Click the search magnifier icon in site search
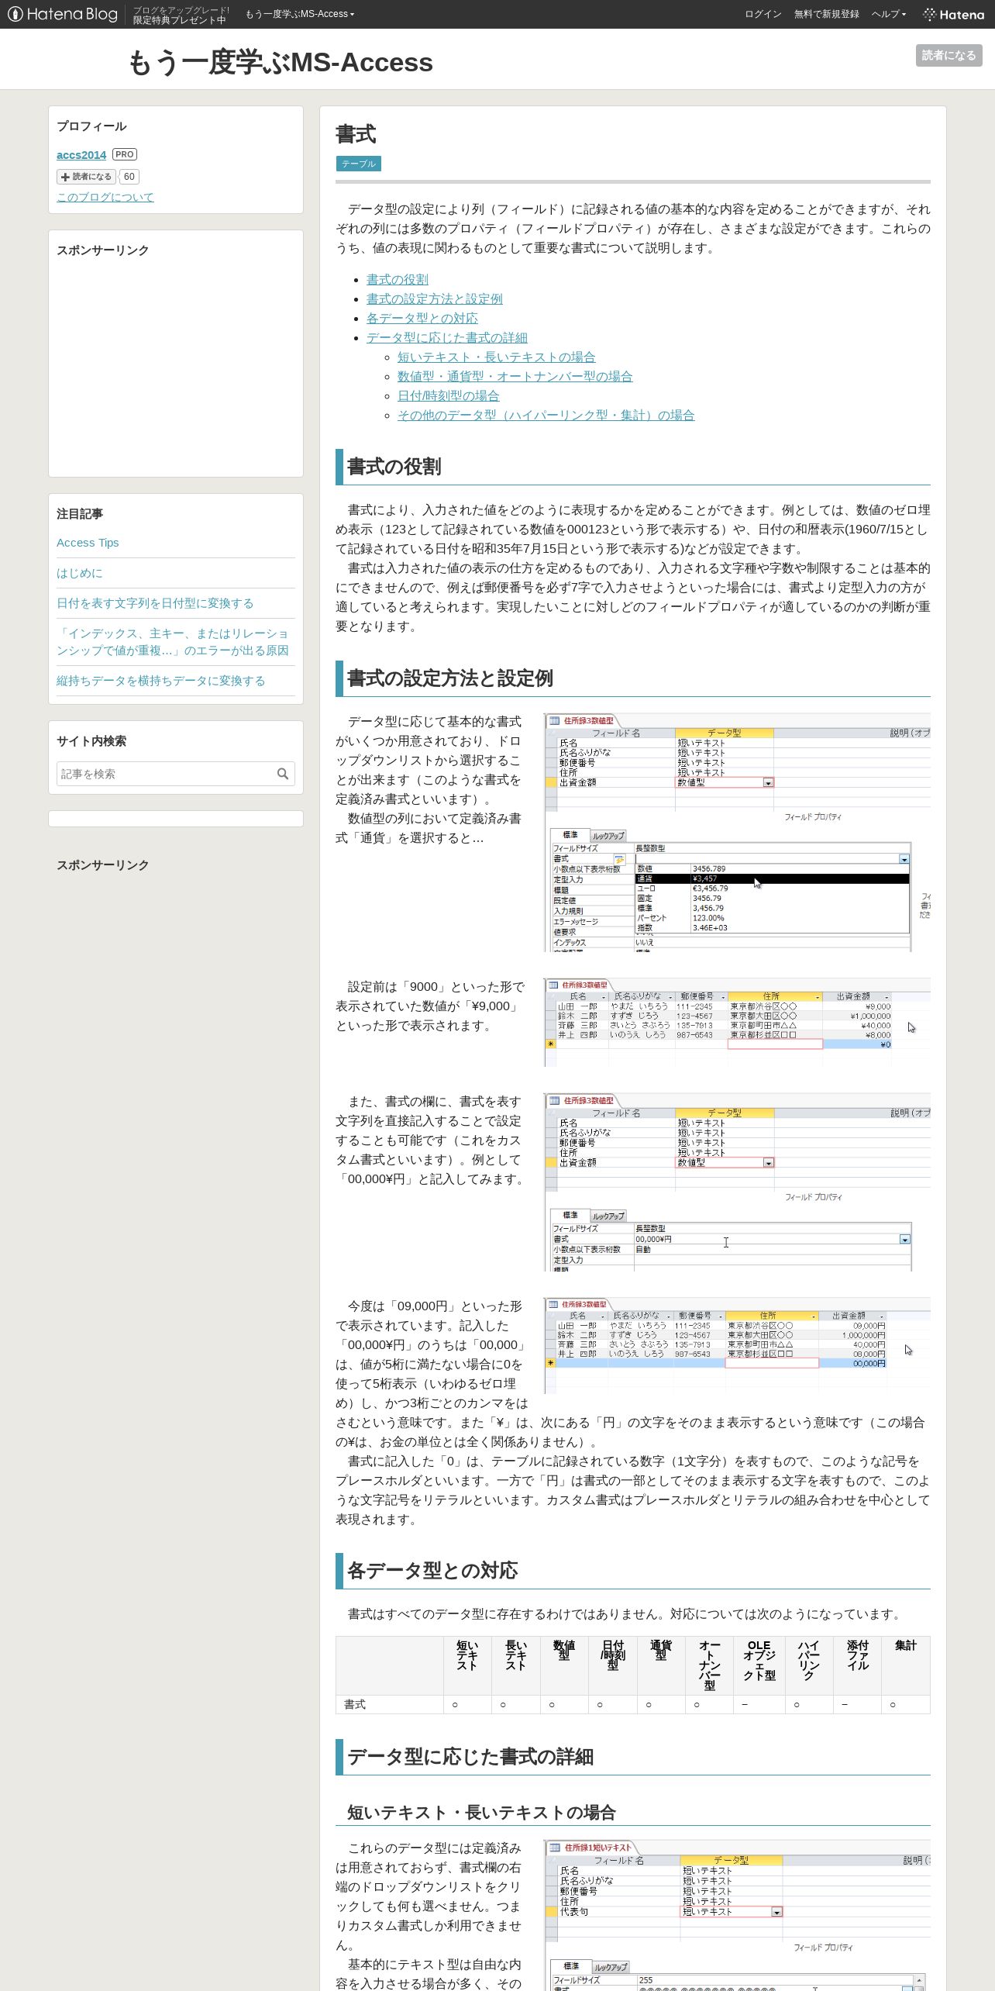The width and height of the screenshot is (995, 1991). [283, 774]
